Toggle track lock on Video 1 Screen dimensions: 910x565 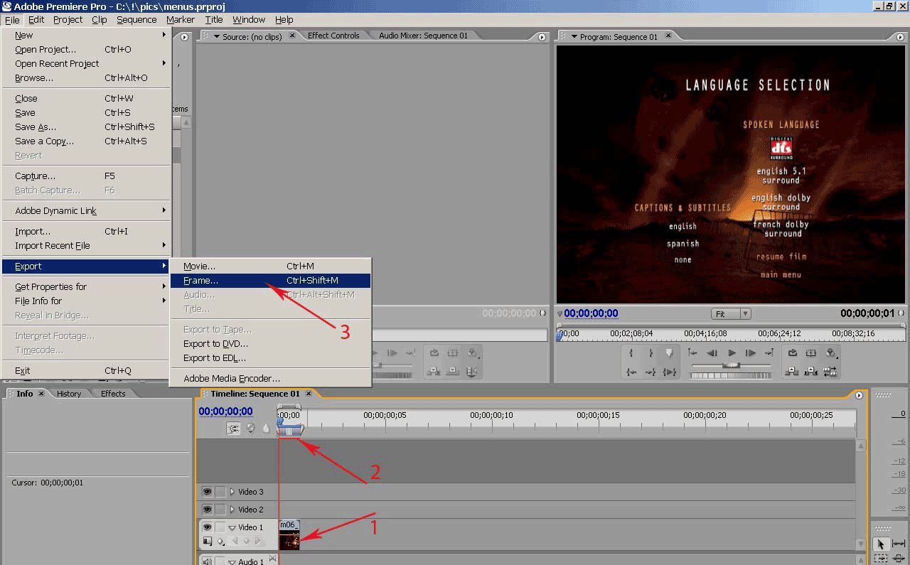click(x=220, y=527)
